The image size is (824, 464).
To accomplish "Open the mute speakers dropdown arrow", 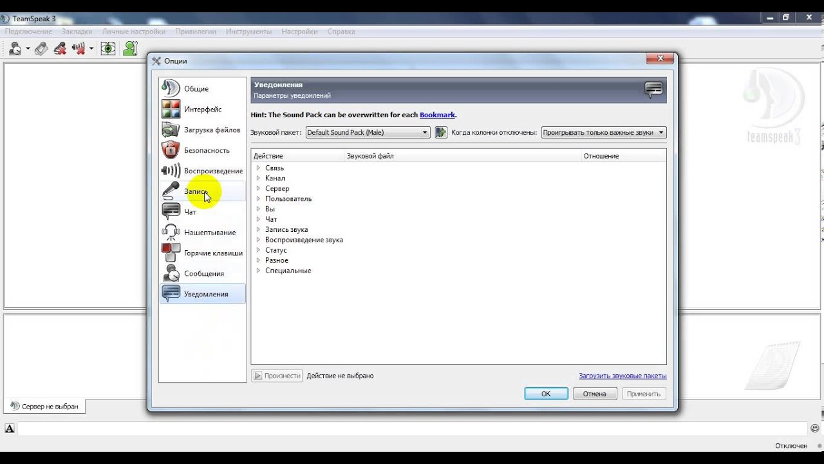I will [x=91, y=48].
